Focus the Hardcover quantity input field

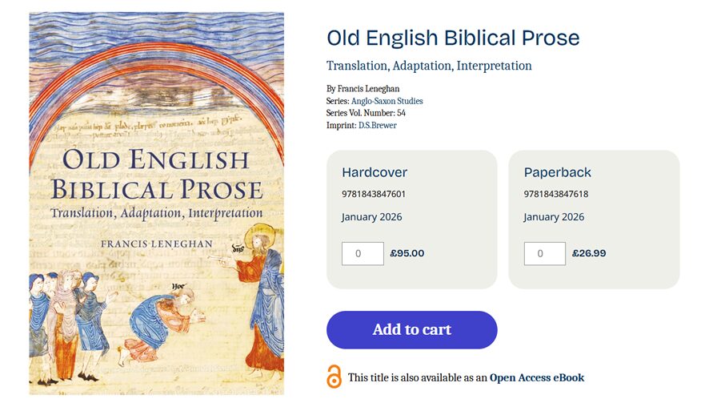click(x=363, y=253)
